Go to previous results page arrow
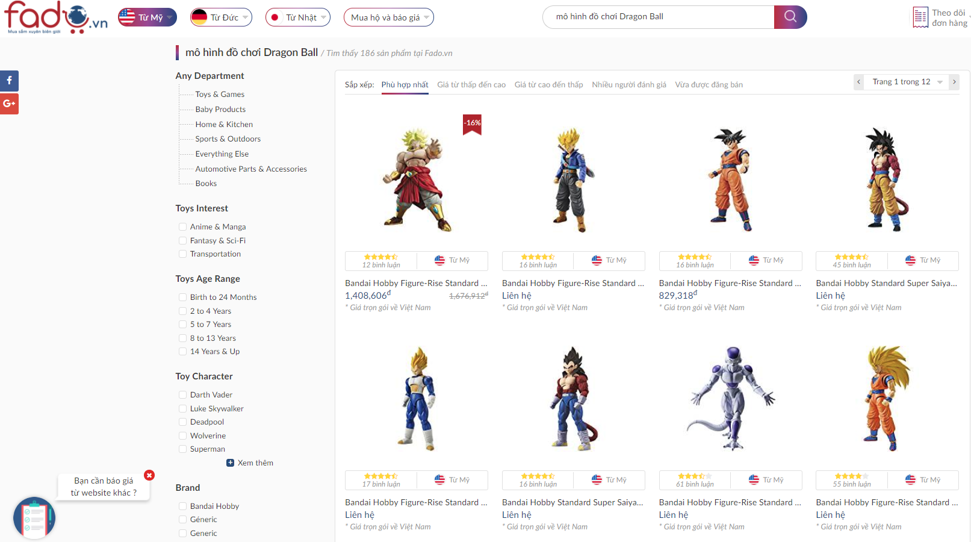This screenshot has height=542, width=971. [859, 82]
